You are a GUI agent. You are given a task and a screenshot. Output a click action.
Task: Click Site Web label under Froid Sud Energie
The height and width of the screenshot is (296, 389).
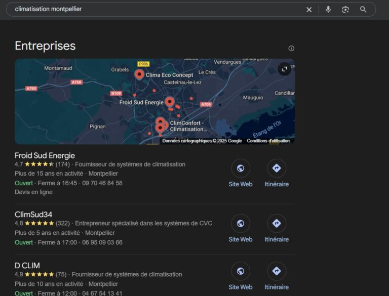(x=241, y=184)
